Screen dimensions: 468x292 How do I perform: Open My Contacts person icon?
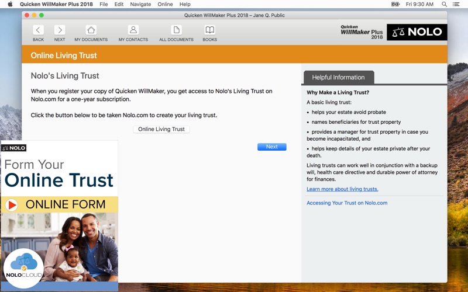point(133,30)
